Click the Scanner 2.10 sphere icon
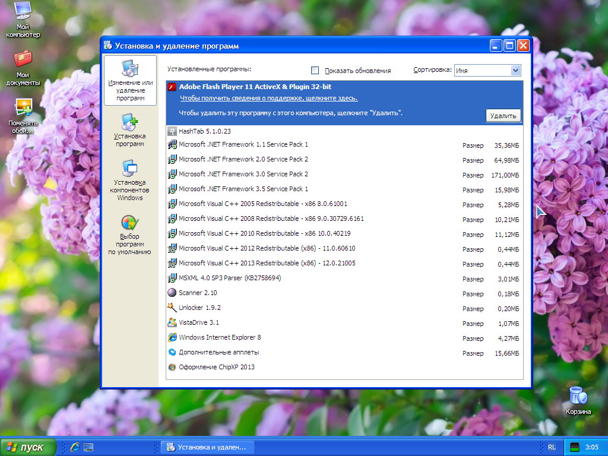 (172, 293)
